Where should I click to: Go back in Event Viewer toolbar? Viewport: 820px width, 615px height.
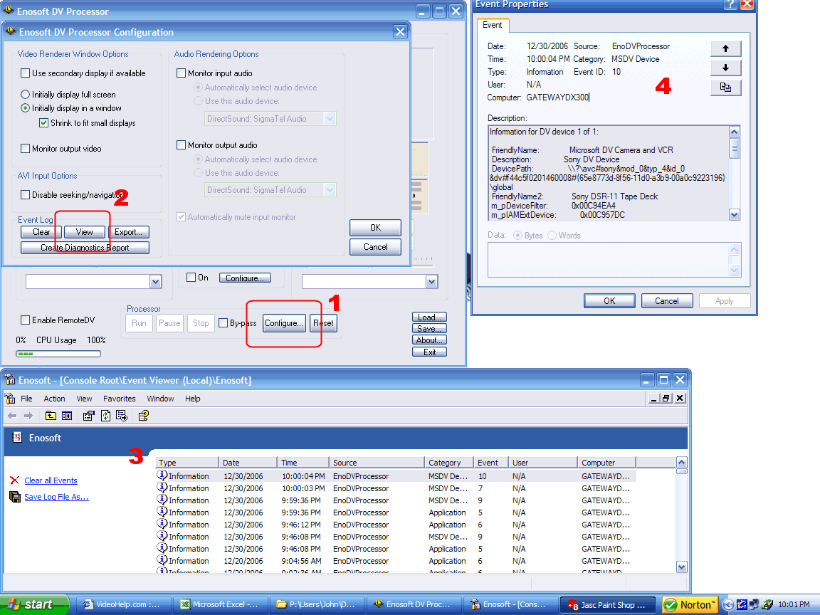[12, 416]
